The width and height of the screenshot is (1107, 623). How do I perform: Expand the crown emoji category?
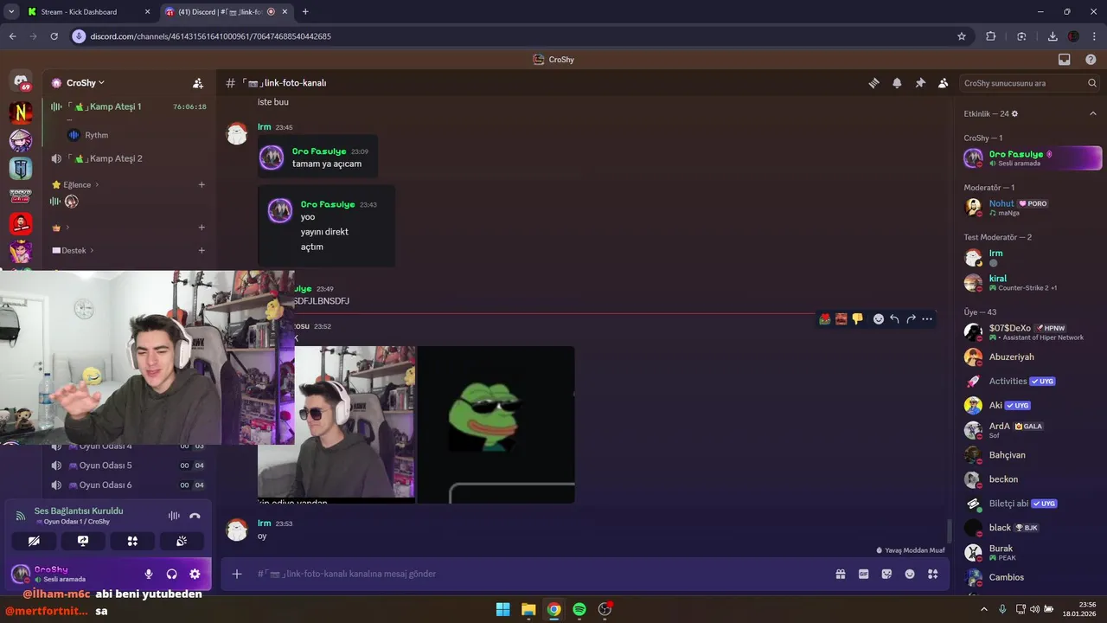click(61, 228)
